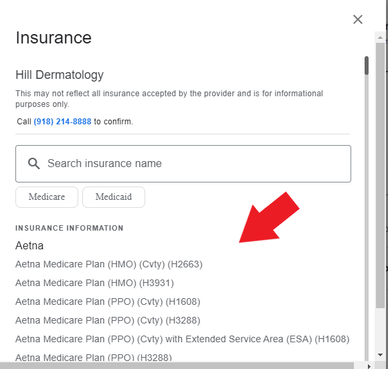Click the magnifying glass search icon
This screenshot has width=388, height=369.
(33, 164)
